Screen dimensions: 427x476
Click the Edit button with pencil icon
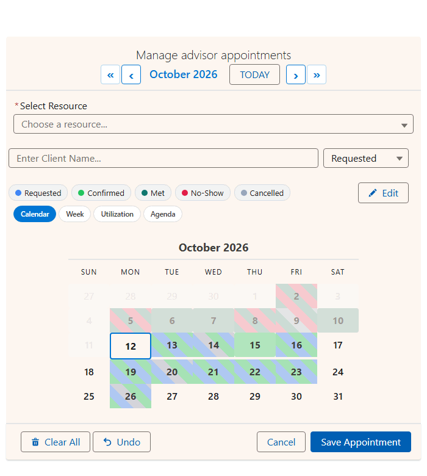(x=383, y=193)
